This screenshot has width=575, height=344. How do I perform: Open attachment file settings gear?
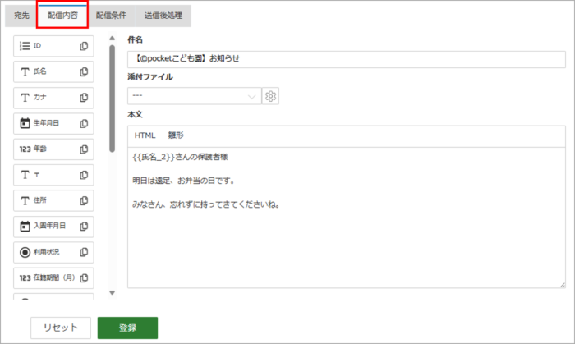point(270,96)
